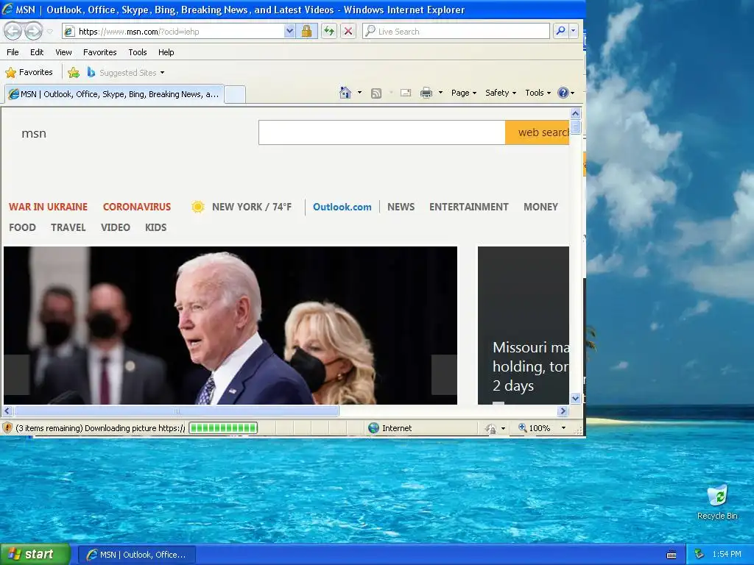Open the Help menu
754x565 pixels.
pyautogui.click(x=166, y=52)
